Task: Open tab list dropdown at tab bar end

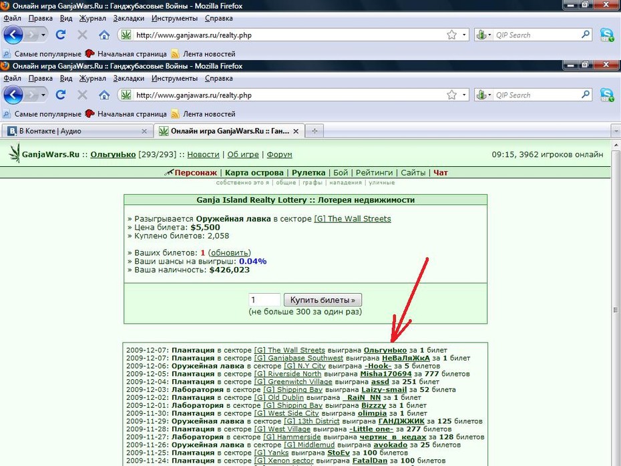Action: click(616, 131)
